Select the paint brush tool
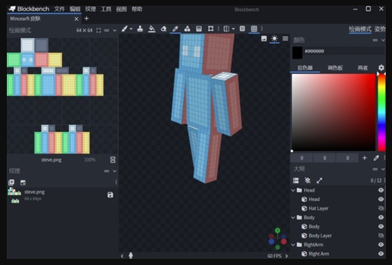The width and height of the screenshot is (392, 265). [x=124, y=29]
